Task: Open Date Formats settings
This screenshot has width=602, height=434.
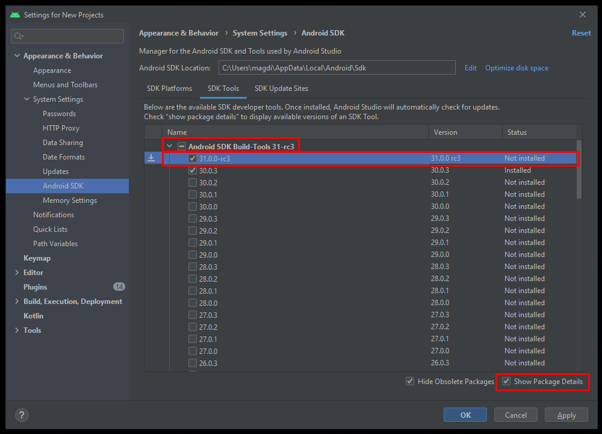Action: [64, 157]
